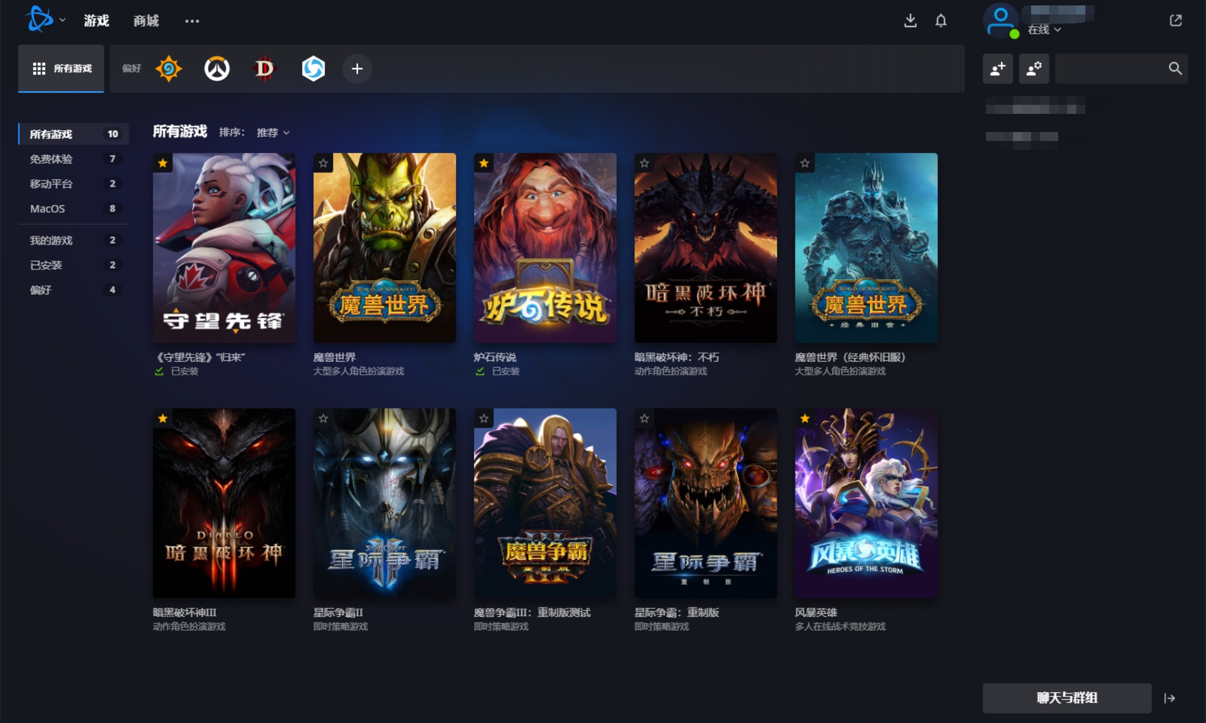
Task: Click the friends search field
Action: pos(1122,69)
